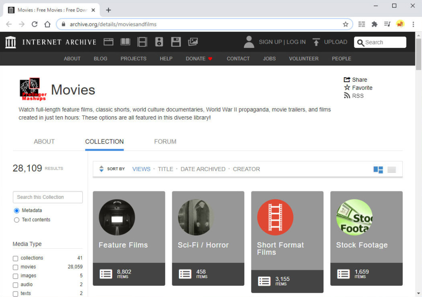Switch to list view icon
422x297 pixels.
click(x=392, y=170)
